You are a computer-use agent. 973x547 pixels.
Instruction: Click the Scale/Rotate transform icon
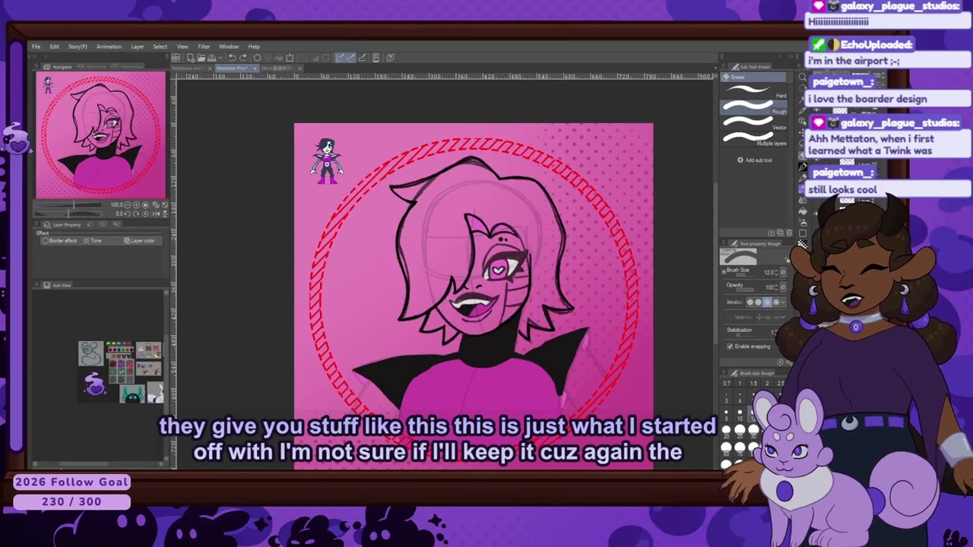point(290,58)
